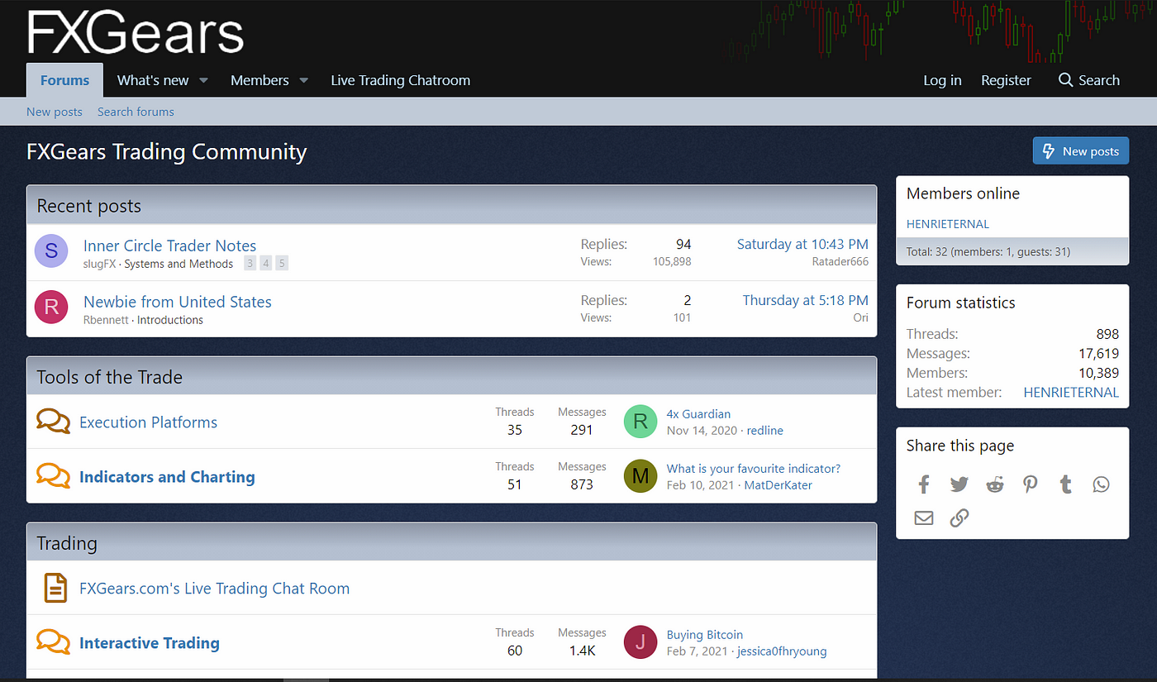Open Ratader666 user profile
Screen dimensions: 1157x682
[x=840, y=262]
